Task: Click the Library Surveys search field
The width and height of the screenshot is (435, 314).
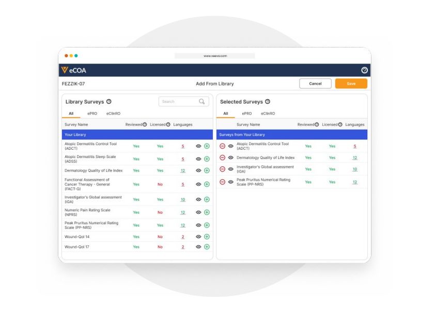Action: click(x=178, y=102)
